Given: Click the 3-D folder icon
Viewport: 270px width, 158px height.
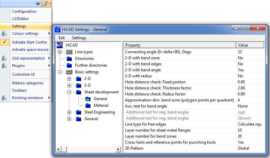Looking at the screenshot, I should (x=78, y=85).
